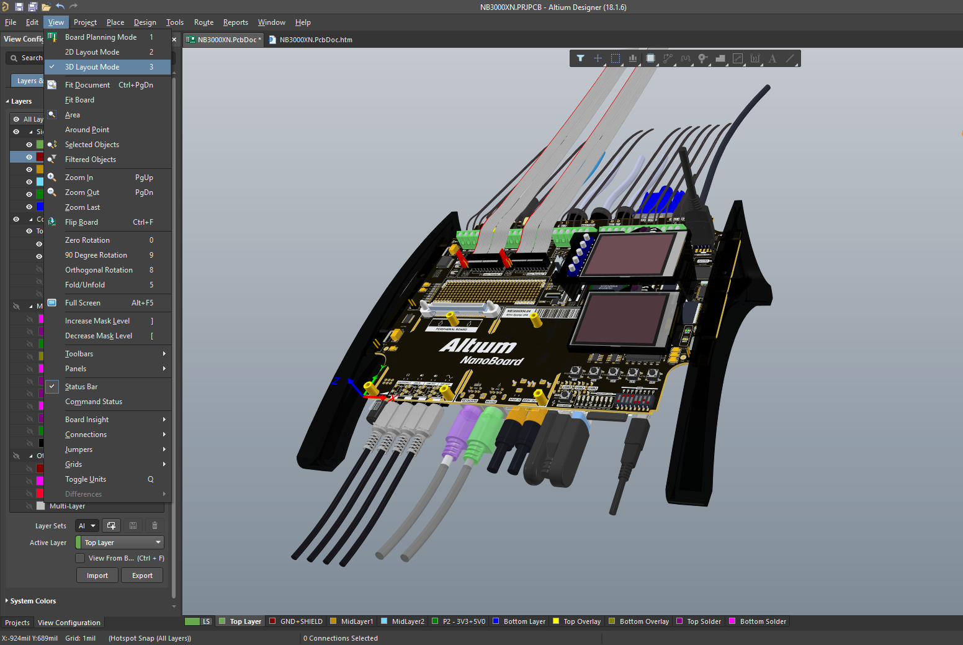
Task: Click the Export button
Action: pos(142,575)
